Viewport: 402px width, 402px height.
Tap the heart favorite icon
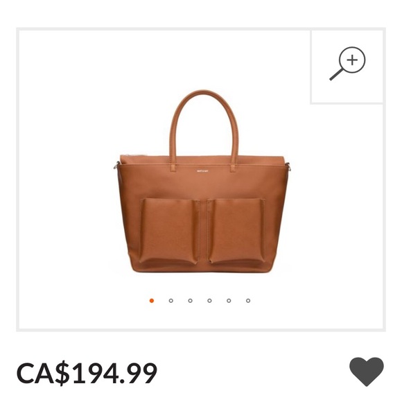[x=367, y=372]
